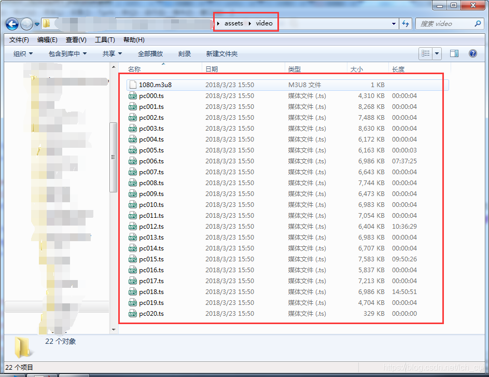Toggle the preview pane icon
Viewport: 489px width, 377px height.
[x=454, y=53]
